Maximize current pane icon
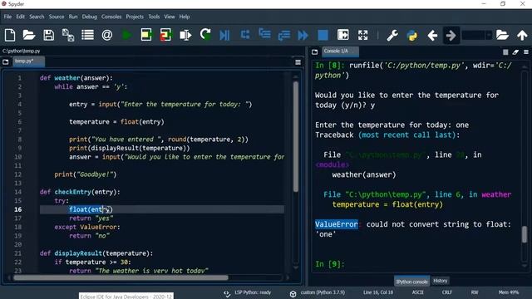Screen dimensions: 532x299 pyautogui.click(x=343, y=35)
